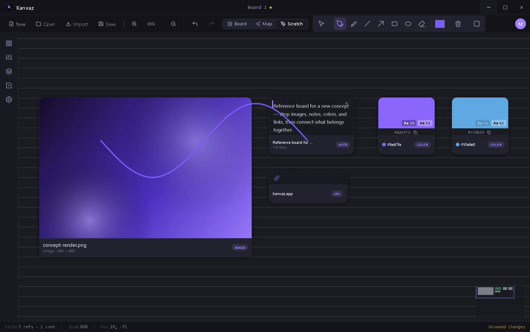This screenshot has width=530, height=332.
Task: Click the Board 1 title
Action: tap(257, 7)
